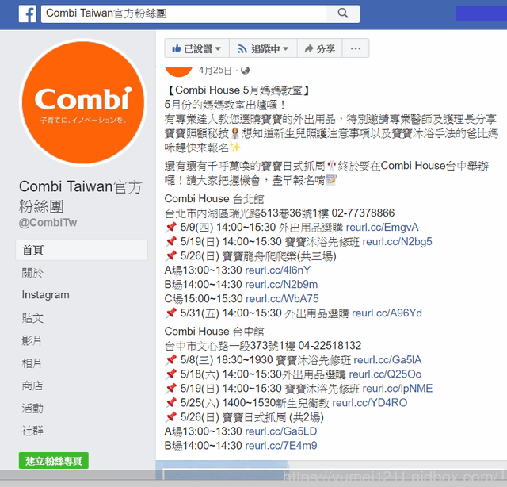Open the 已說讚 liked dropdown

click(197, 48)
